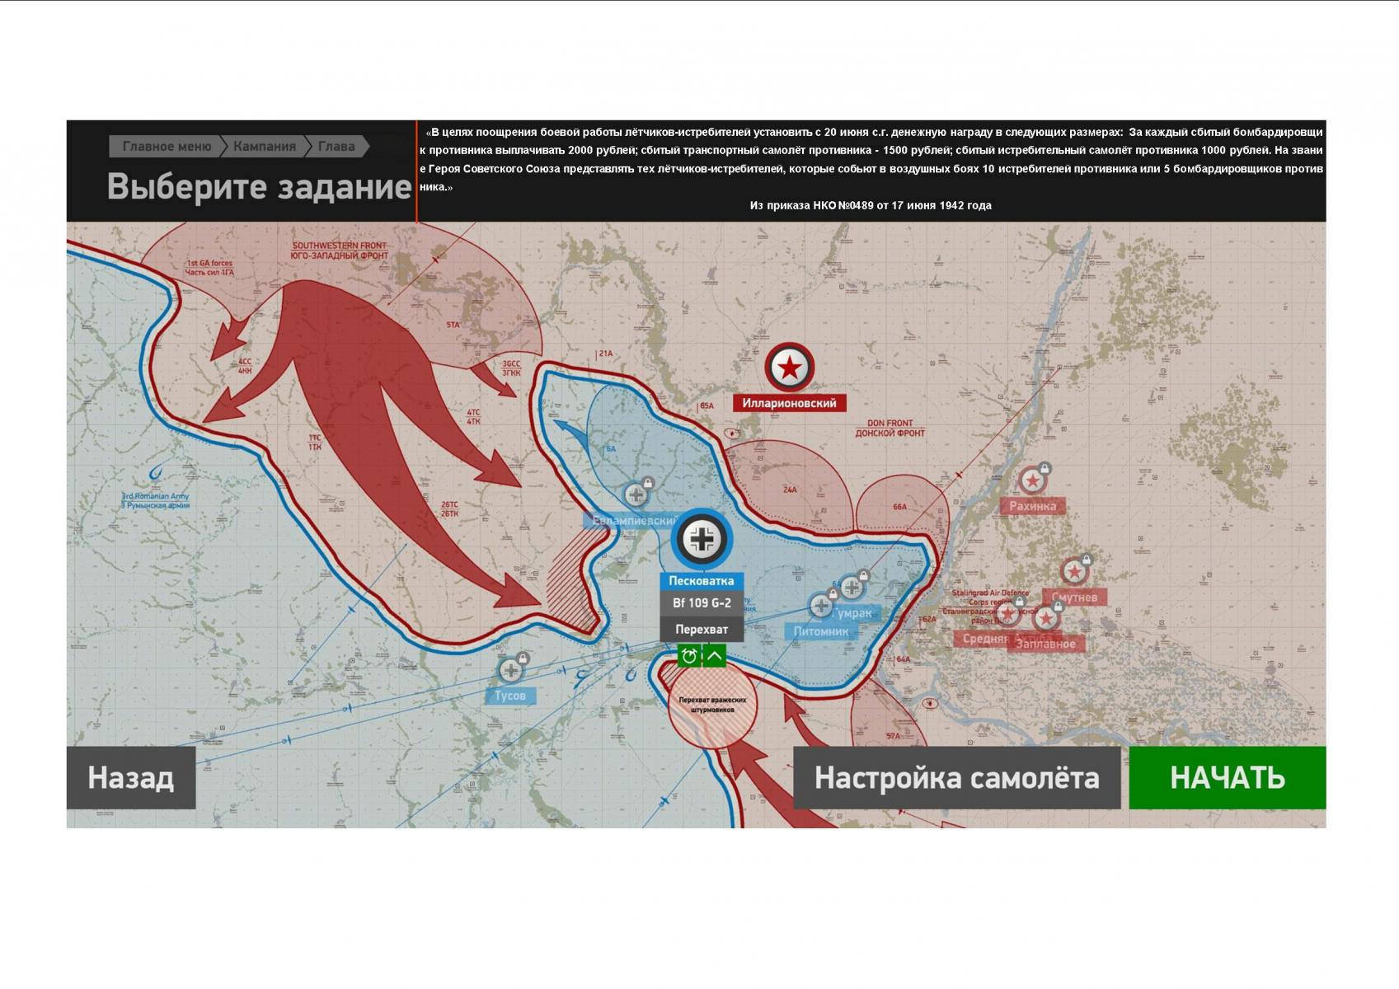
Task: Click the Гумрак airfield label
Action: pos(853,613)
